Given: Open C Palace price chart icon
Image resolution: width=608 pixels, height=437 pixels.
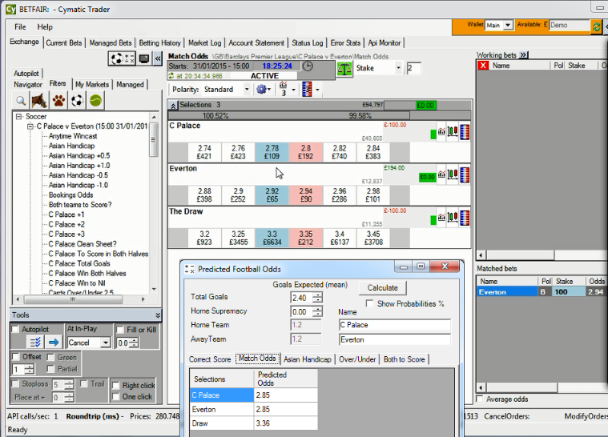Looking at the screenshot, I should pos(441,132).
